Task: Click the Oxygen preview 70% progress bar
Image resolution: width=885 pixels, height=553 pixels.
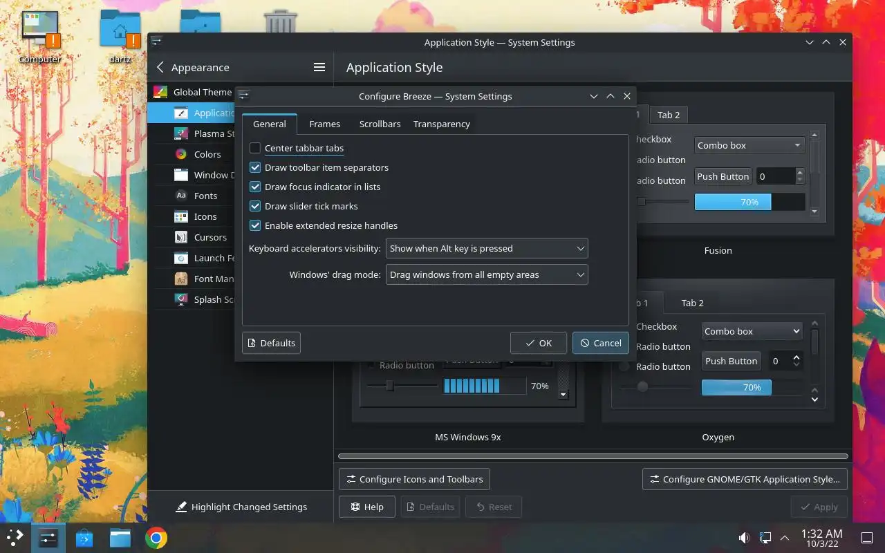Action: tap(752, 388)
